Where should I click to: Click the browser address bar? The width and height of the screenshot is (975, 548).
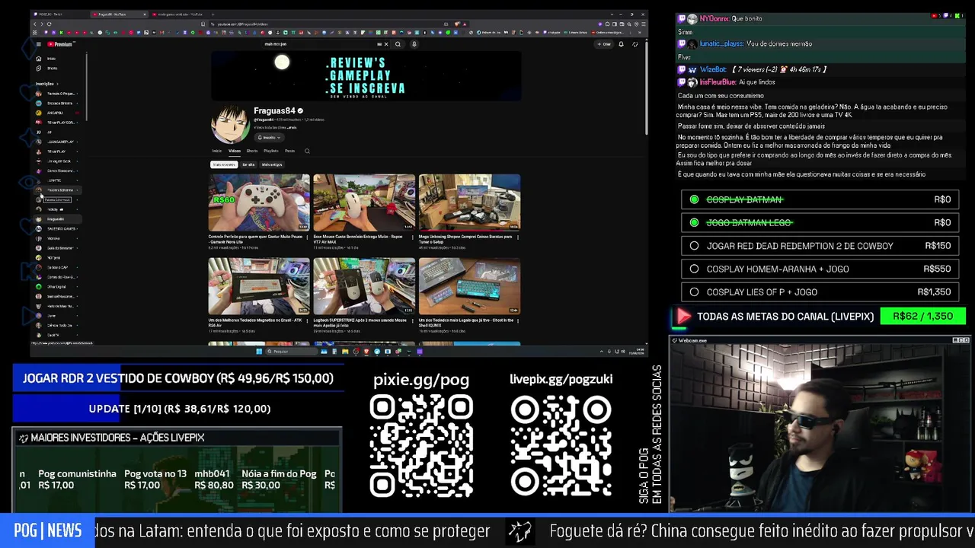point(328,24)
